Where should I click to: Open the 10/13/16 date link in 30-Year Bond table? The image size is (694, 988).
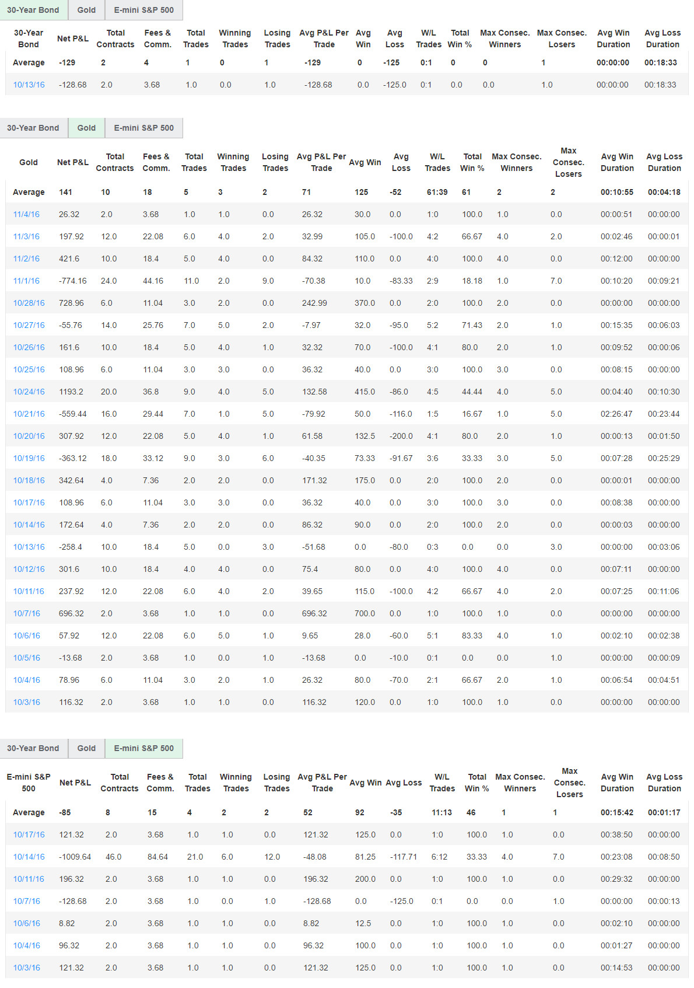29,85
